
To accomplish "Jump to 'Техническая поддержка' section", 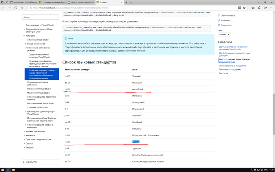I will point(230,69).
